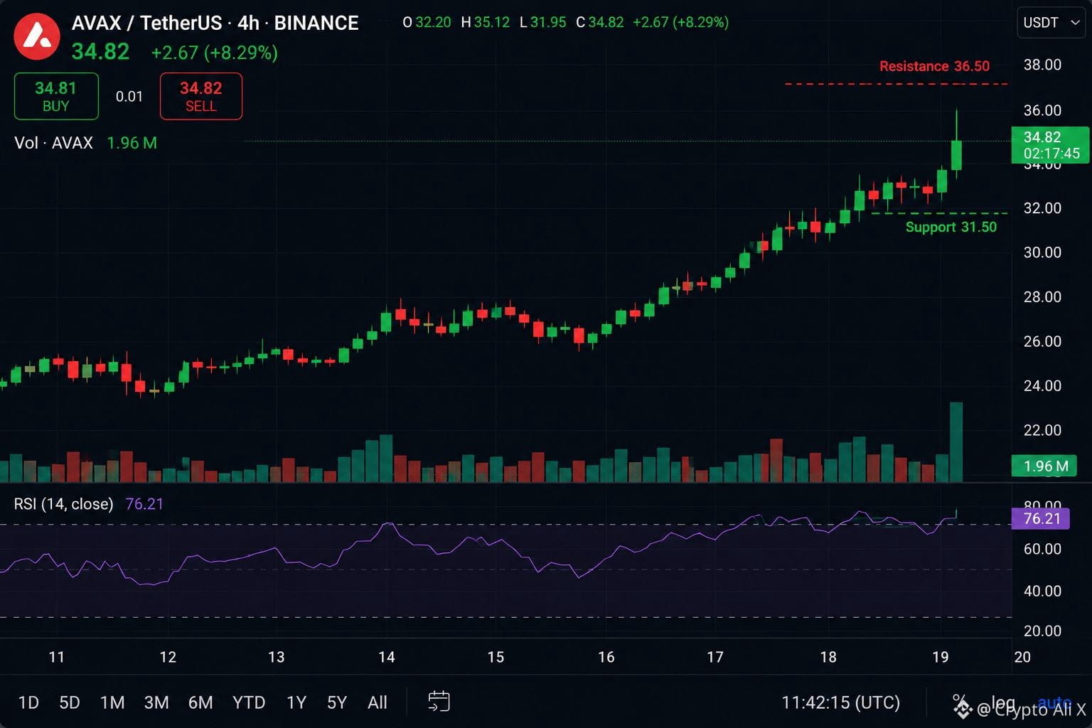
Task: Toggle the percent scale option
Action: pyautogui.click(x=959, y=702)
